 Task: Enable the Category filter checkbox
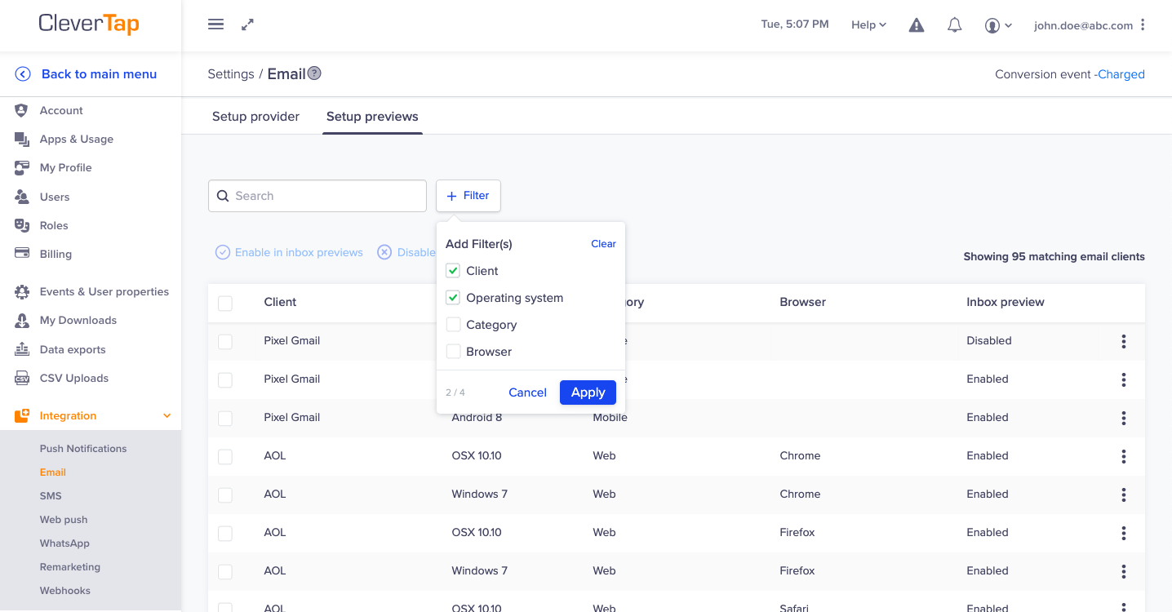point(453,324)
